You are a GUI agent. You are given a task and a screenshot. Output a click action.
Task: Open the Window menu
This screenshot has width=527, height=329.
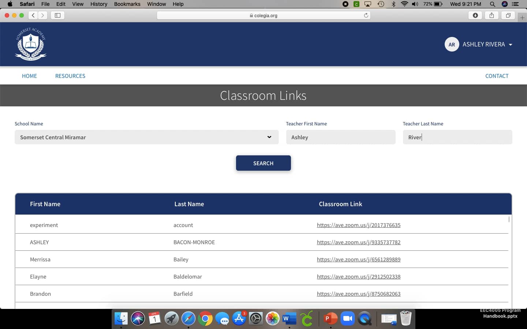(156, 4)
